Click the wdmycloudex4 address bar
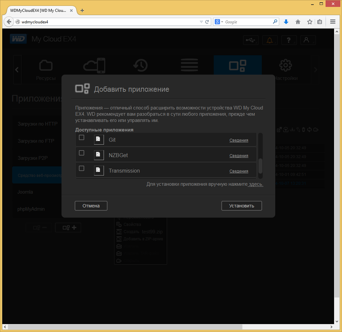The width and height of the screenshot is (342, 332). [x=109, y=22]
